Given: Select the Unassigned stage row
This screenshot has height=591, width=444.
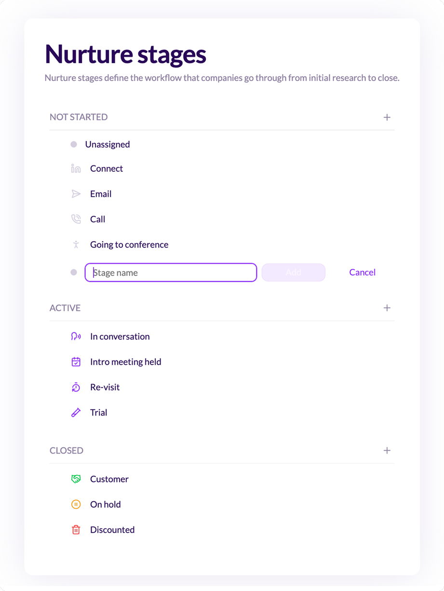Looking at the screenshot, I should (222, 144).
